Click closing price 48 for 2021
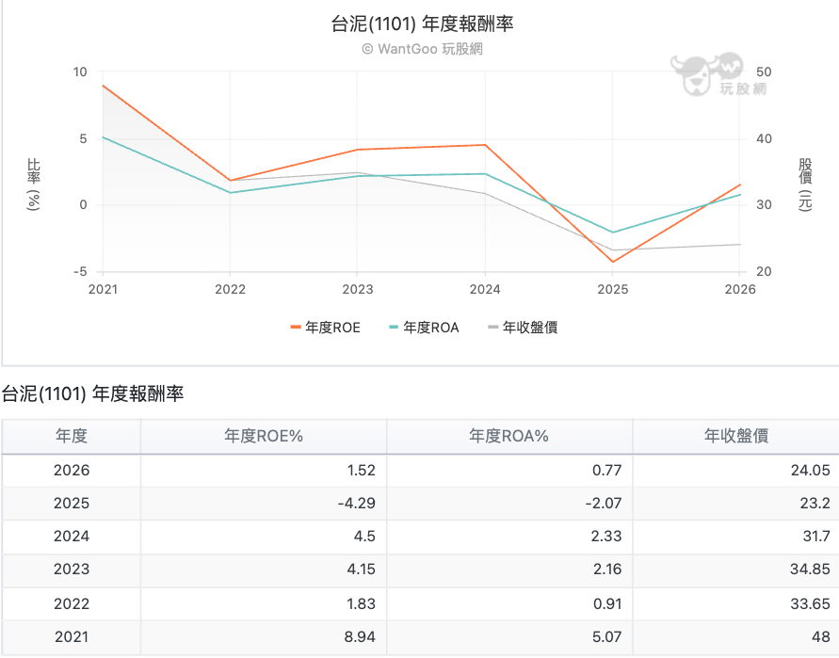This screenshot has height=658, width=839. (821, 637)
